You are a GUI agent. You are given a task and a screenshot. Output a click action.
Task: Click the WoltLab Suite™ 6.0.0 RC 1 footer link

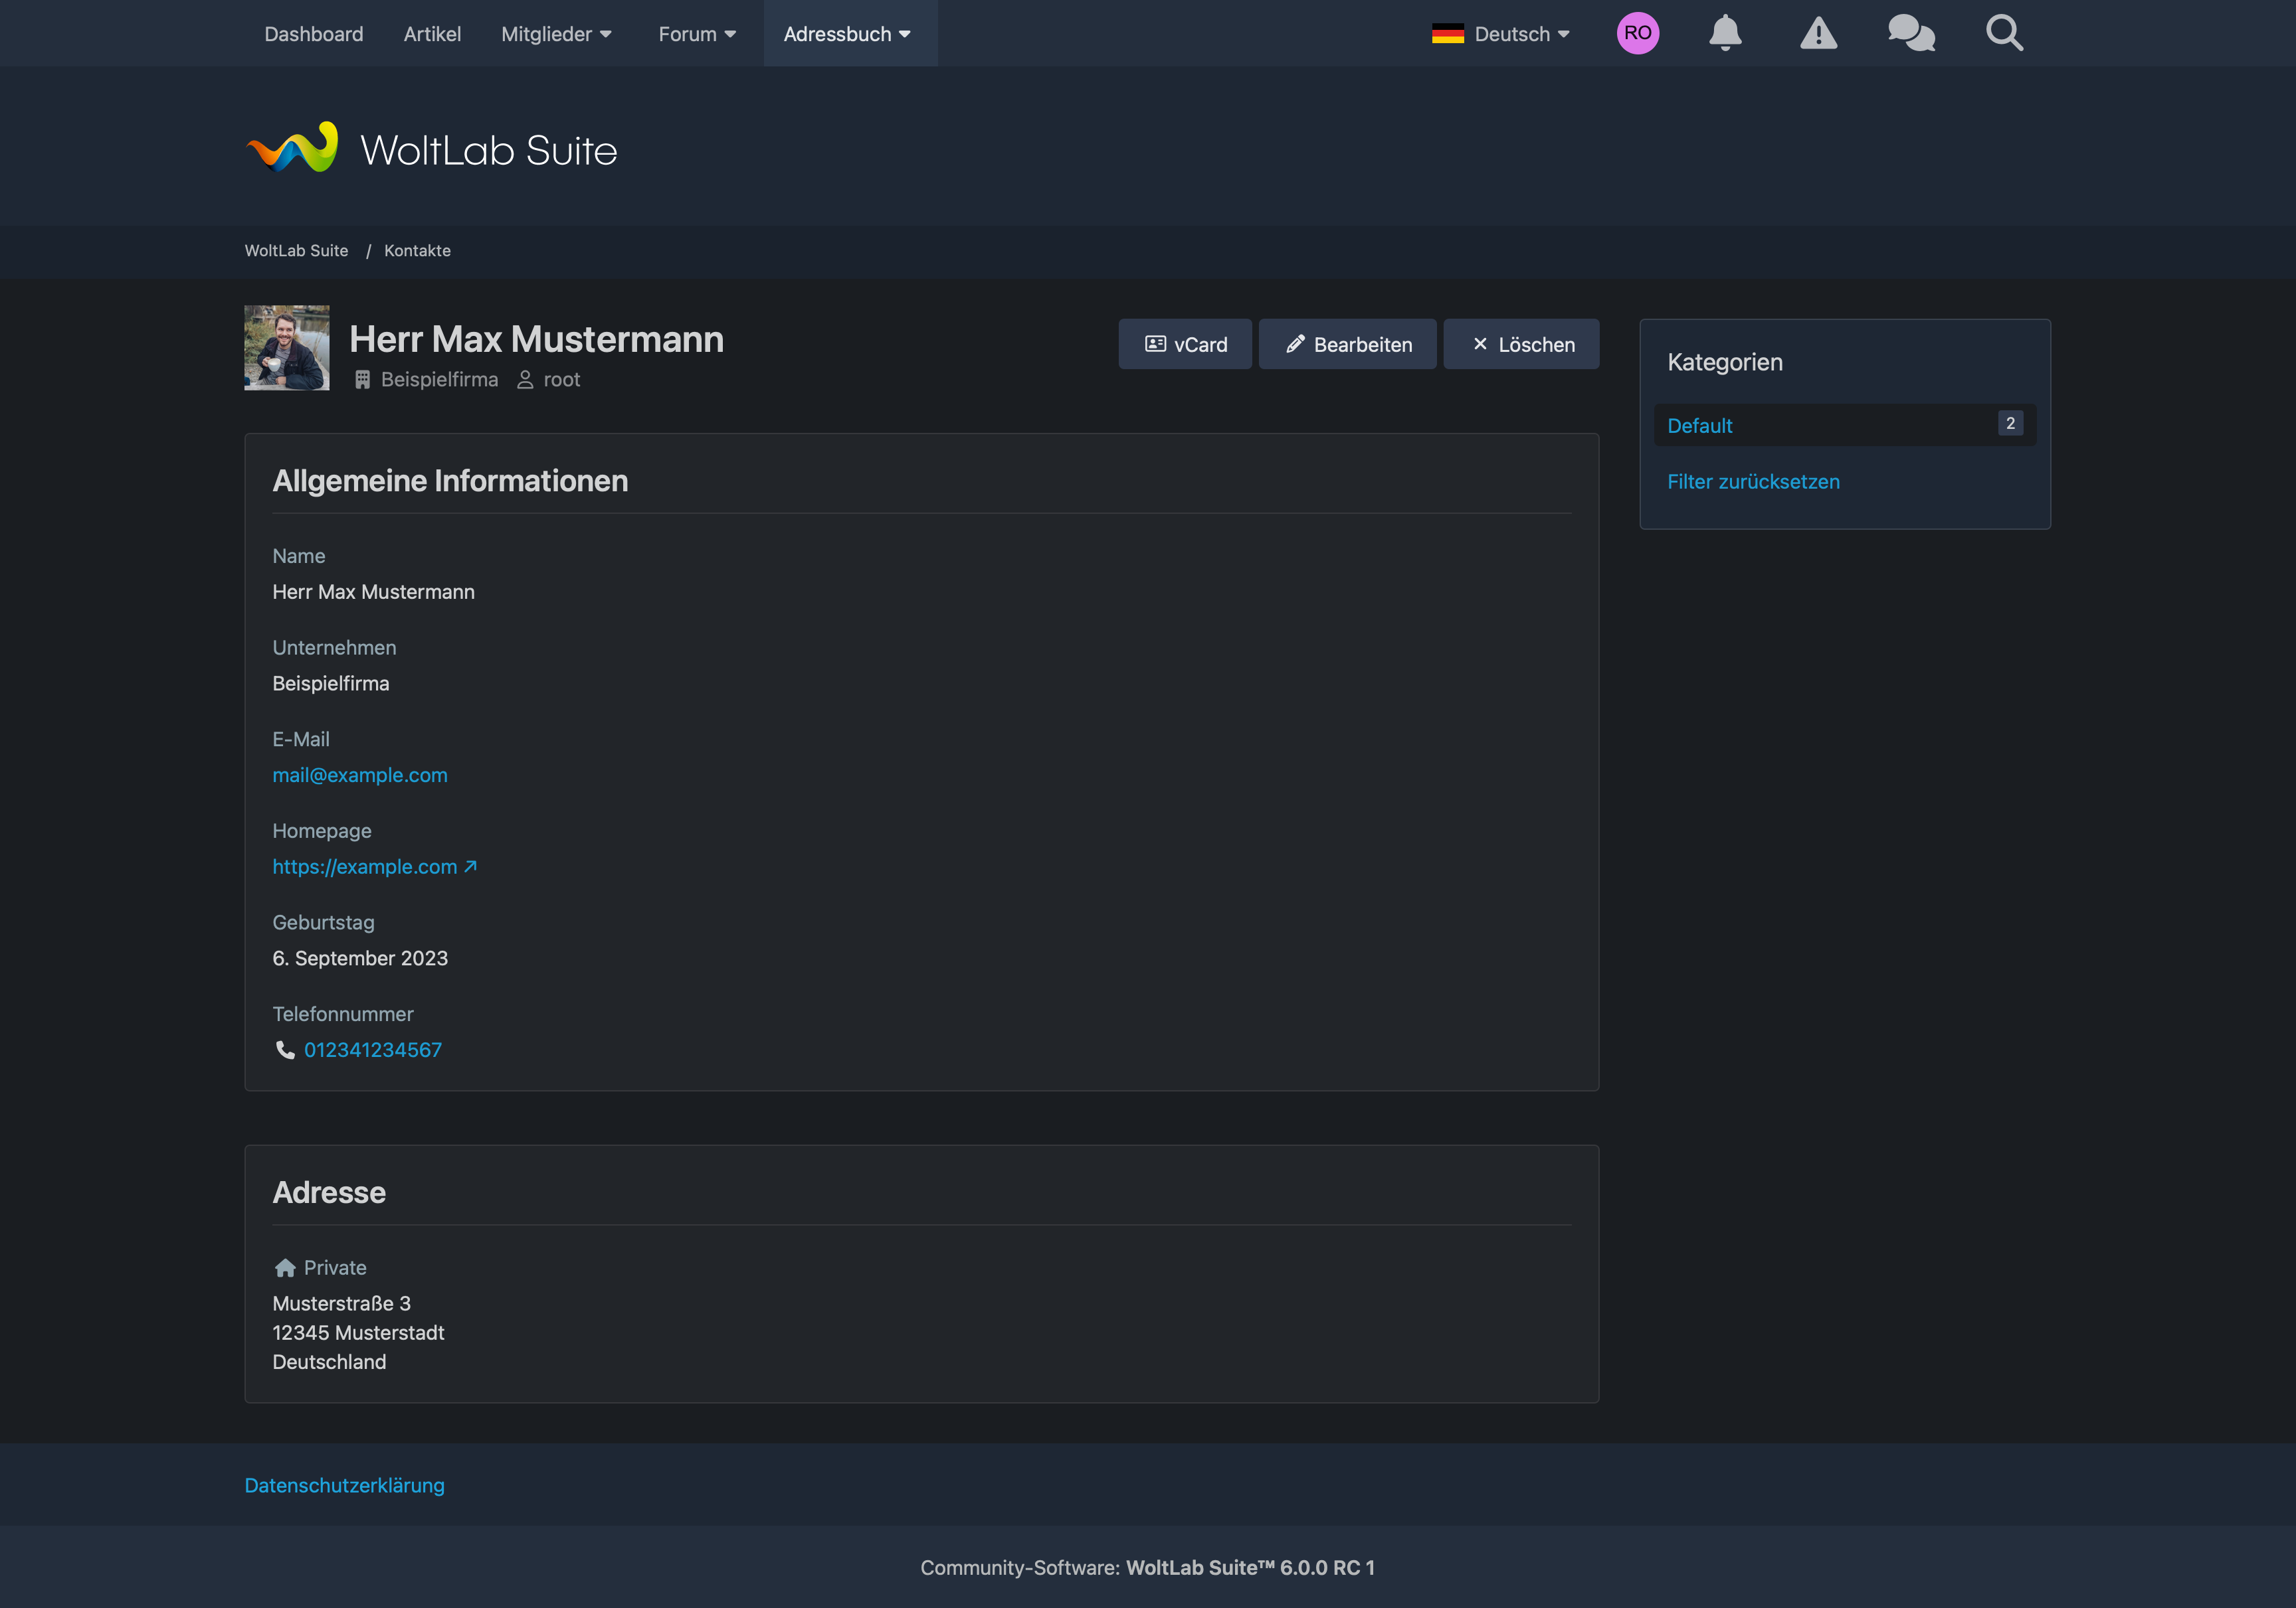click(x=1250, y=1567)
